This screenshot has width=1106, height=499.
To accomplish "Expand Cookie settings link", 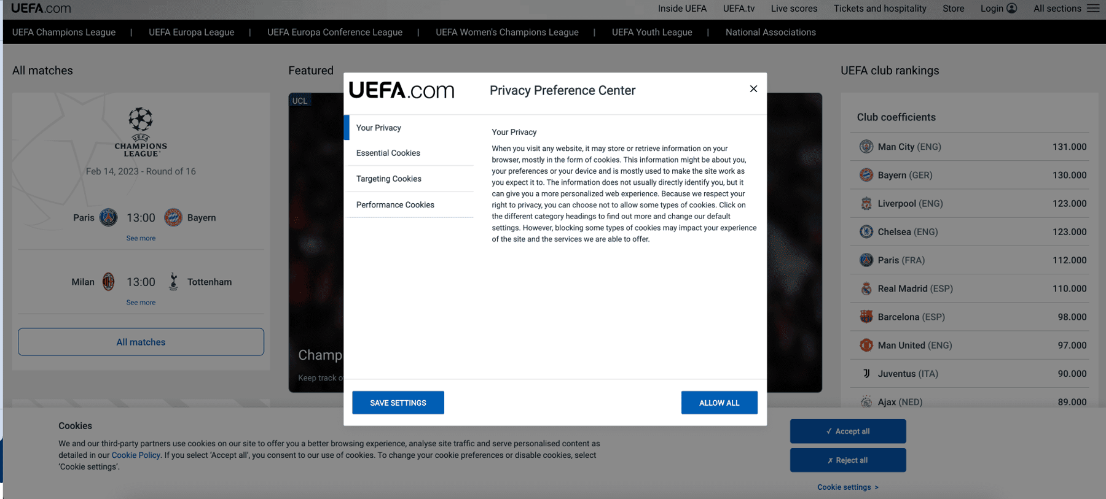I will pyautogui.click(x=847, y=487).
